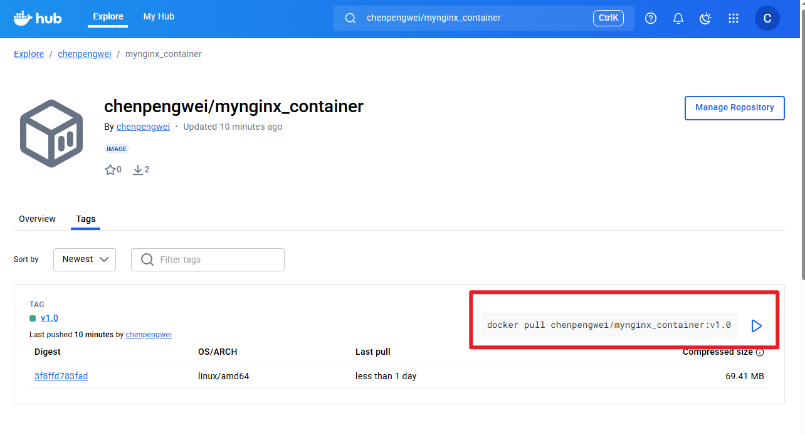Open the user account avatar C
This screenshot has width=805, height=435.
pyautogui.click(x=767, y=18)
